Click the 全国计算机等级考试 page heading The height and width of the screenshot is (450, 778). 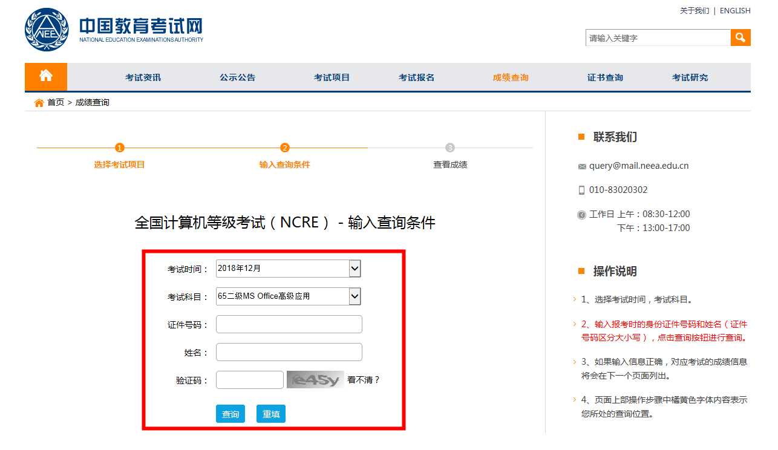coord(285,223)
